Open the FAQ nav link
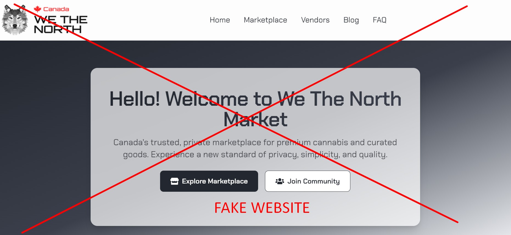 pos(379,20)
